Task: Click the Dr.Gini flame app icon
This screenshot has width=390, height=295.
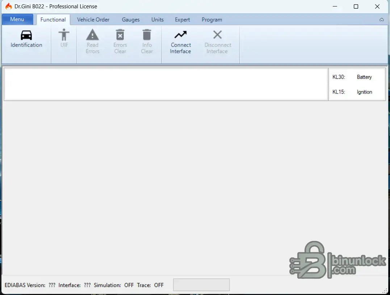Action: click(x=8, y=6)
